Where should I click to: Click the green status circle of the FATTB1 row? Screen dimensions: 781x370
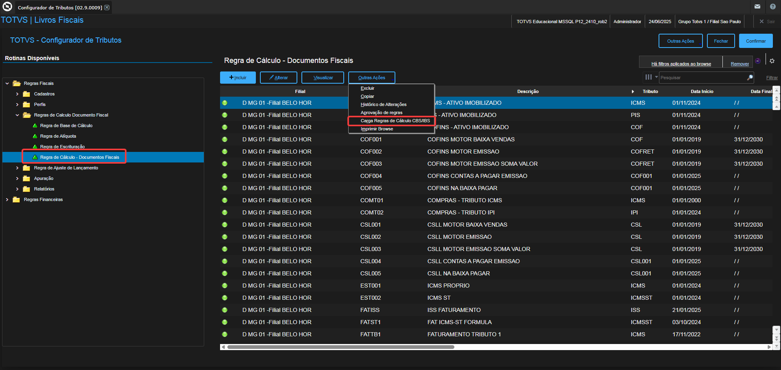click(x=225, y=334)
